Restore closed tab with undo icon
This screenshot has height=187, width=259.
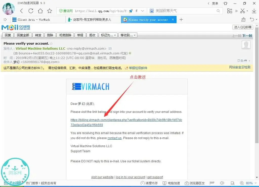[x=252, y=19]
